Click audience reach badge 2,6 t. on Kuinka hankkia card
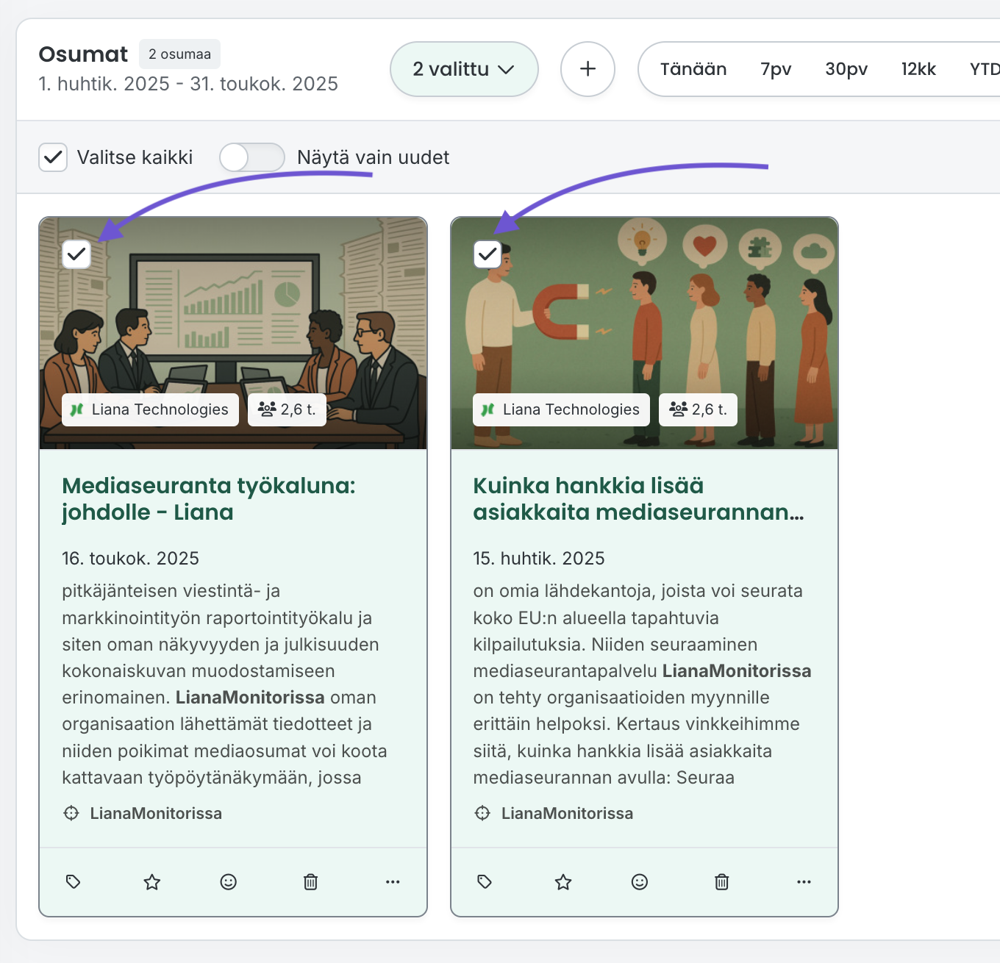 pyautogui.click(x=698, y=409)
